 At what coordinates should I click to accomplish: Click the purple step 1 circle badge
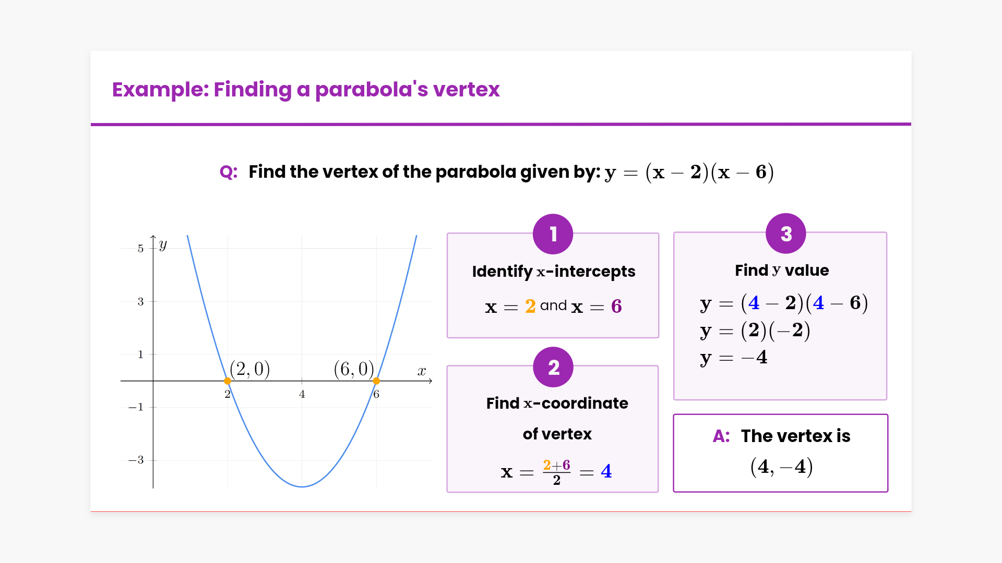[x=553, y=234]
